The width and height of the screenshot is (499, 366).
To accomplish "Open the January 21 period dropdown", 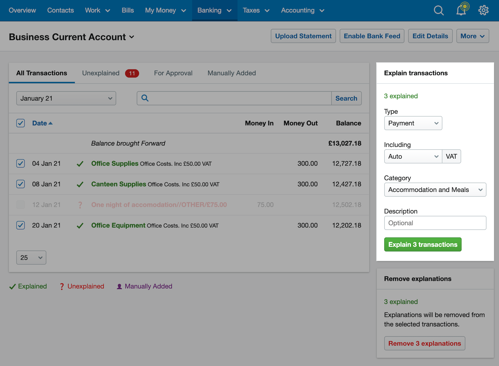I will pyautogui.click(x=66, y=98).
